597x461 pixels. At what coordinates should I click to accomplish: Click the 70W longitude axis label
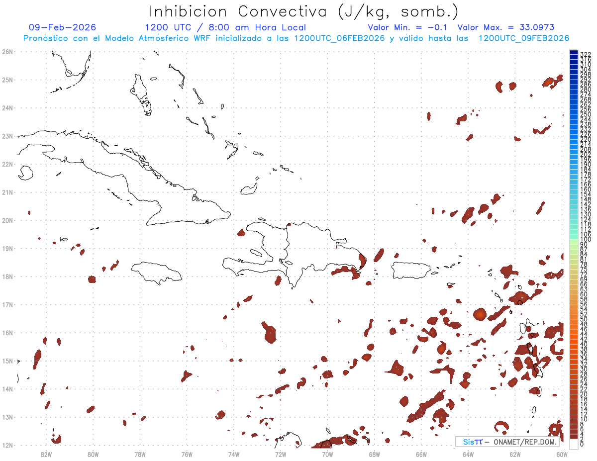pyautogui.click(x=327, y=454)
